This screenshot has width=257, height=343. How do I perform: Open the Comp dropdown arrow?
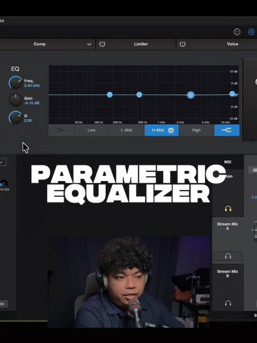pyautogui.click(x=89, y=44)
